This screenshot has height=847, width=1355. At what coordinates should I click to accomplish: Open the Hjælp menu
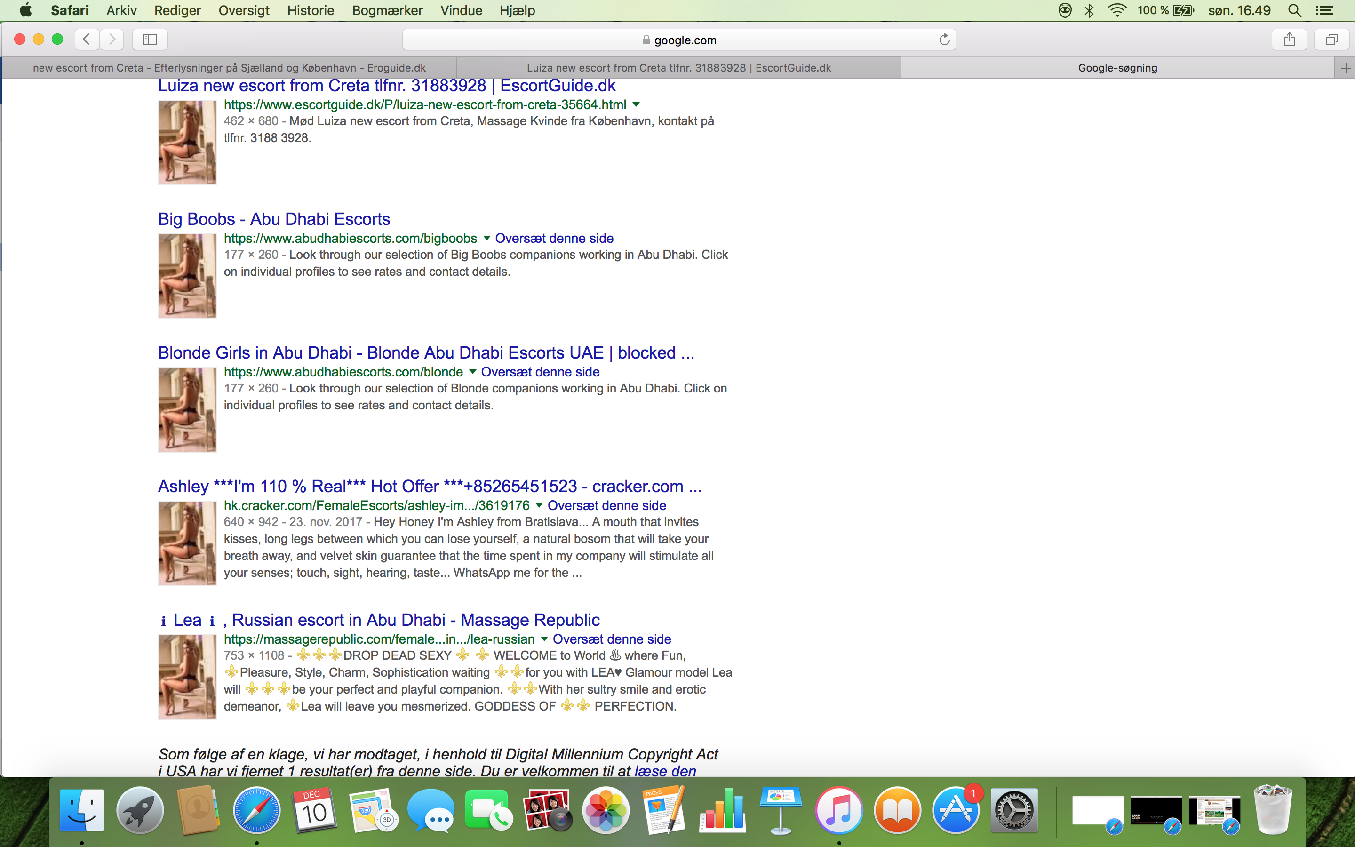click(518, 10)
